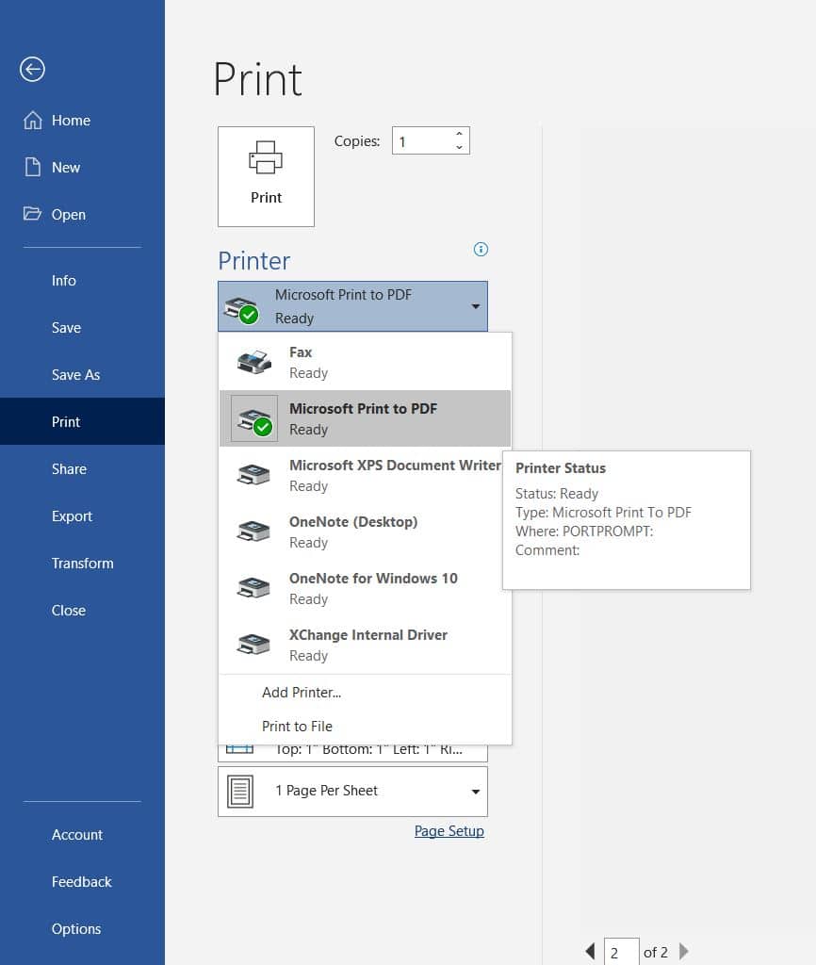Click Save in the sidebar
This screenshot has height=965, width=816.
click(83, 327)
